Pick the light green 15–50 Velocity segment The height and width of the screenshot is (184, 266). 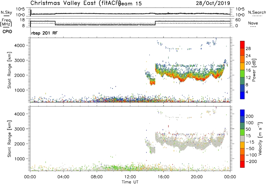[242, 132]
